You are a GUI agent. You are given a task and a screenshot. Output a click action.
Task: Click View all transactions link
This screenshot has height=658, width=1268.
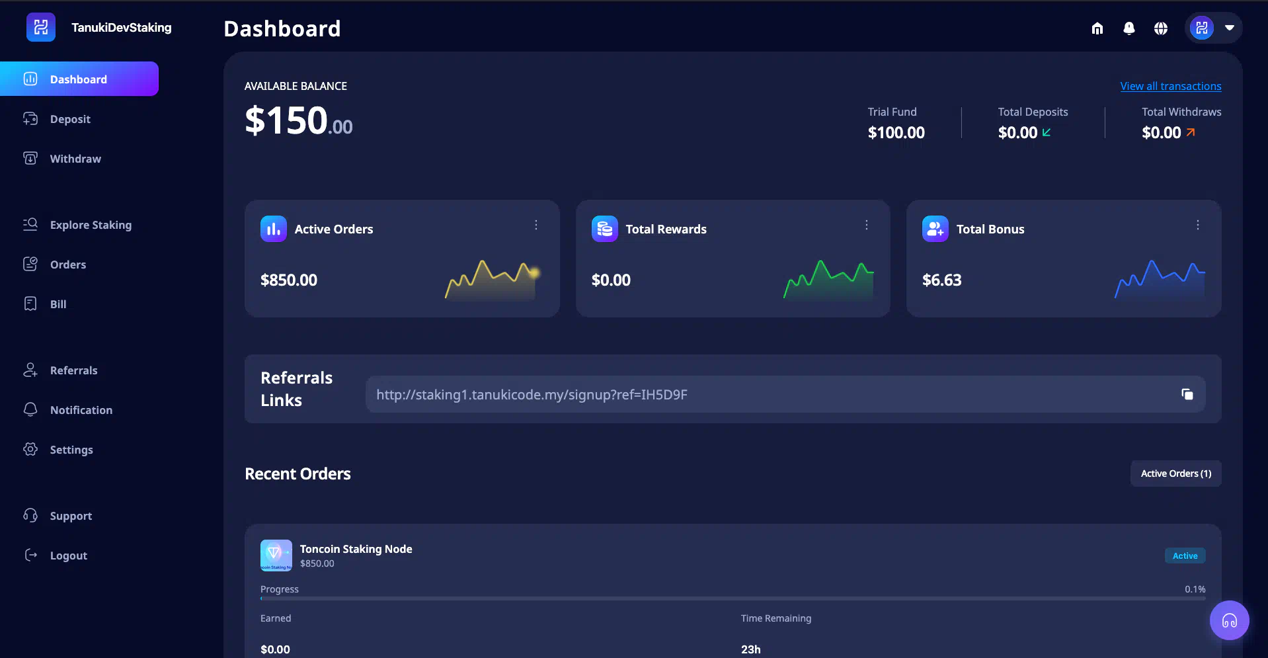1170,86
